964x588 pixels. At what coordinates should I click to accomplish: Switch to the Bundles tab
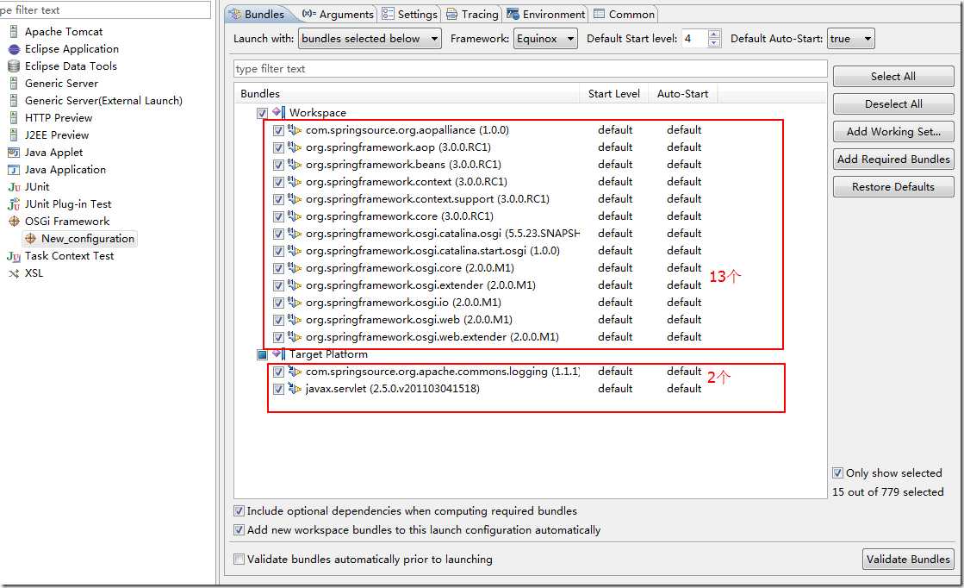[x=257, y=14]
